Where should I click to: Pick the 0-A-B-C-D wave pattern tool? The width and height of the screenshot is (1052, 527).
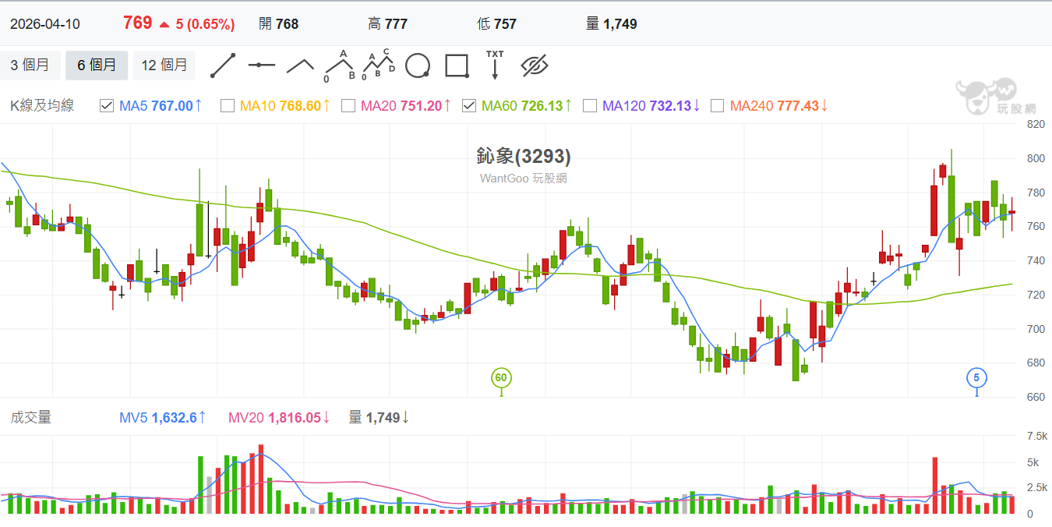pos(379,65)
